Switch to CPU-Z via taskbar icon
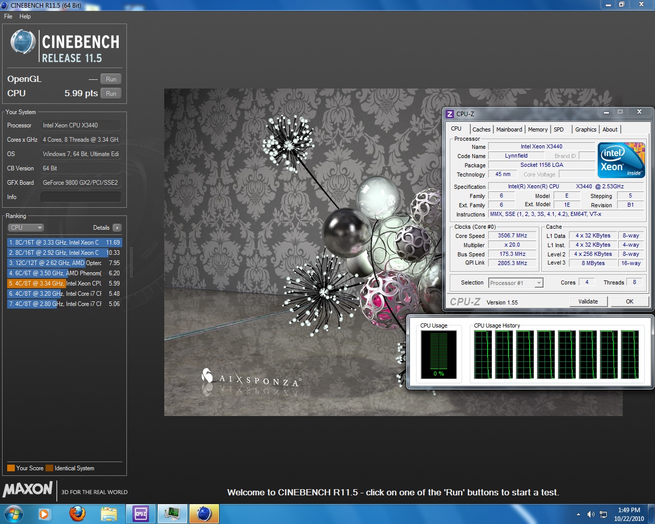This screenshot has height=524, width=655. click(141, 514)
